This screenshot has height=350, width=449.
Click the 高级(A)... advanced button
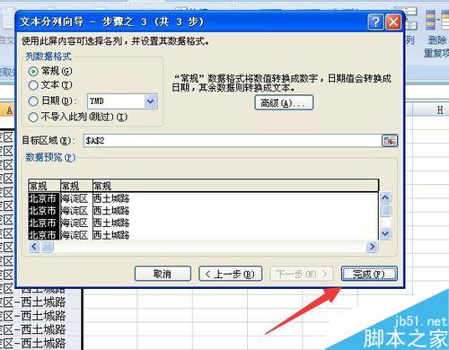(x=284, y=103)
